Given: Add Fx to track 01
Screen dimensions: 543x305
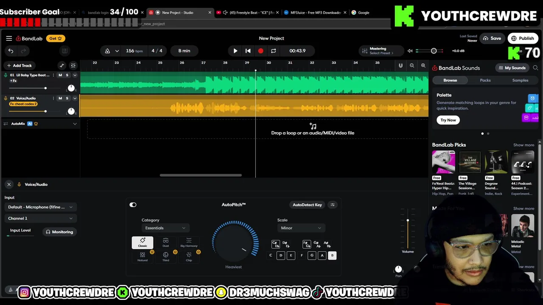Looking at the screenshot, I should pos(13,80).
